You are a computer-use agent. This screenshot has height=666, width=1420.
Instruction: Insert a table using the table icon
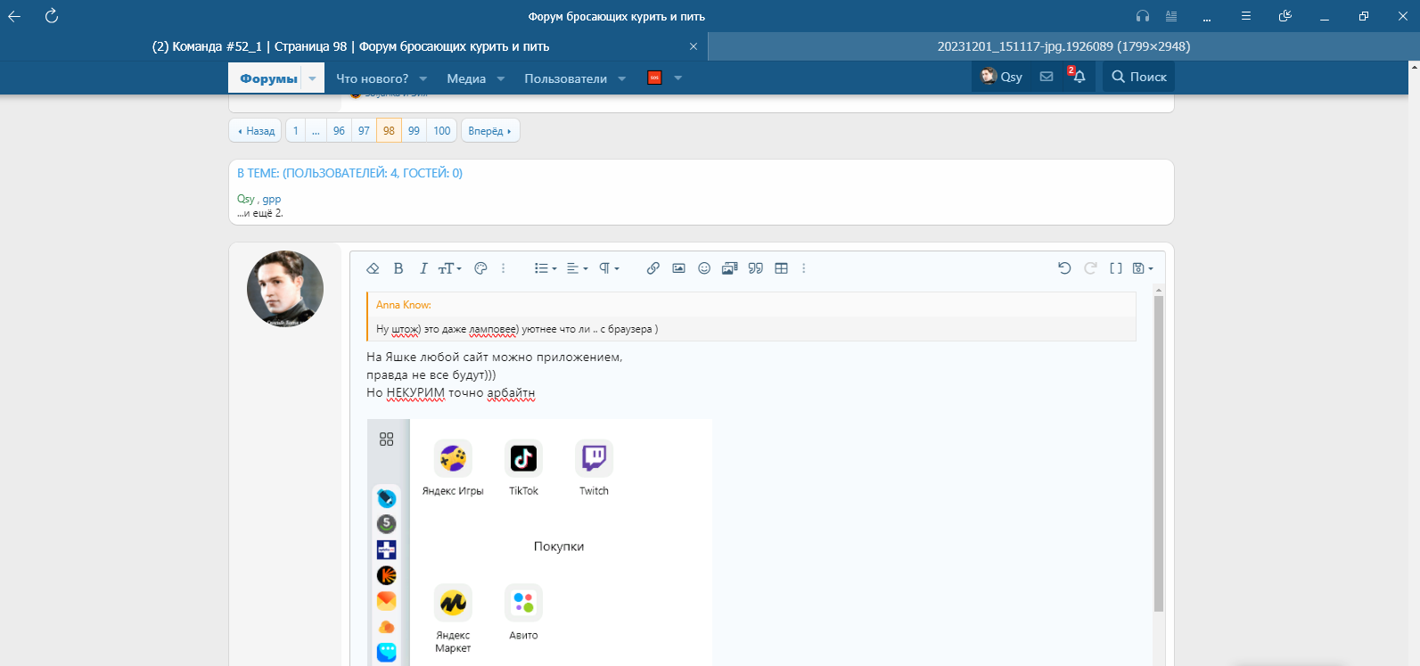click(781, 268)
